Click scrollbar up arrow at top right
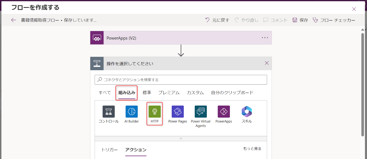The image size is (367, 159). (363, 30)
